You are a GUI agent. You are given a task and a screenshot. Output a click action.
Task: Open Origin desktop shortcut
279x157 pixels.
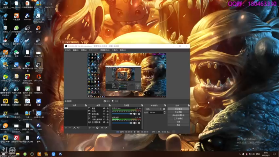click(38, 29)
